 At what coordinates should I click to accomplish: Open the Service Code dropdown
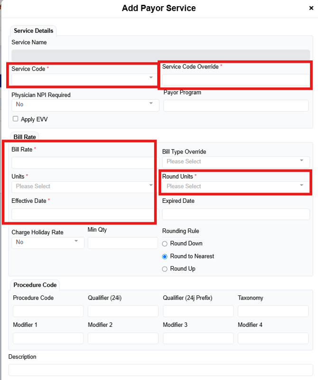tap(84, 78)
